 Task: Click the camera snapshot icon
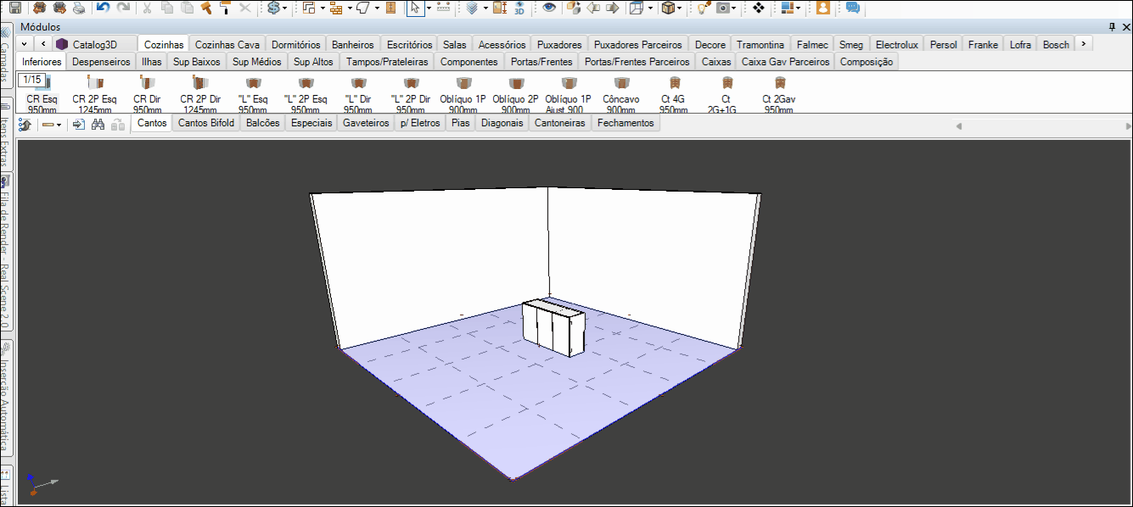(x=723, y=8)
